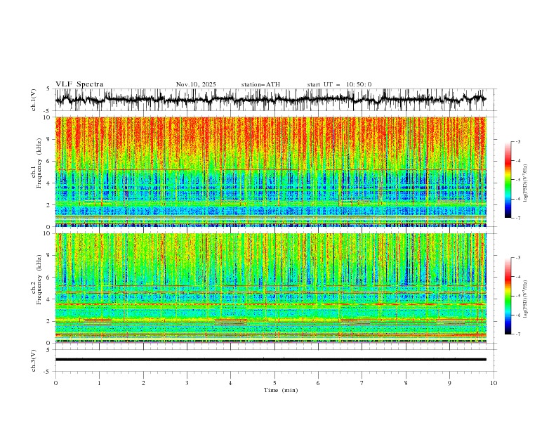
Task: Click the upper colorbar's "-3" tick label
Action: pyautogui.click(x=518, y=141)
